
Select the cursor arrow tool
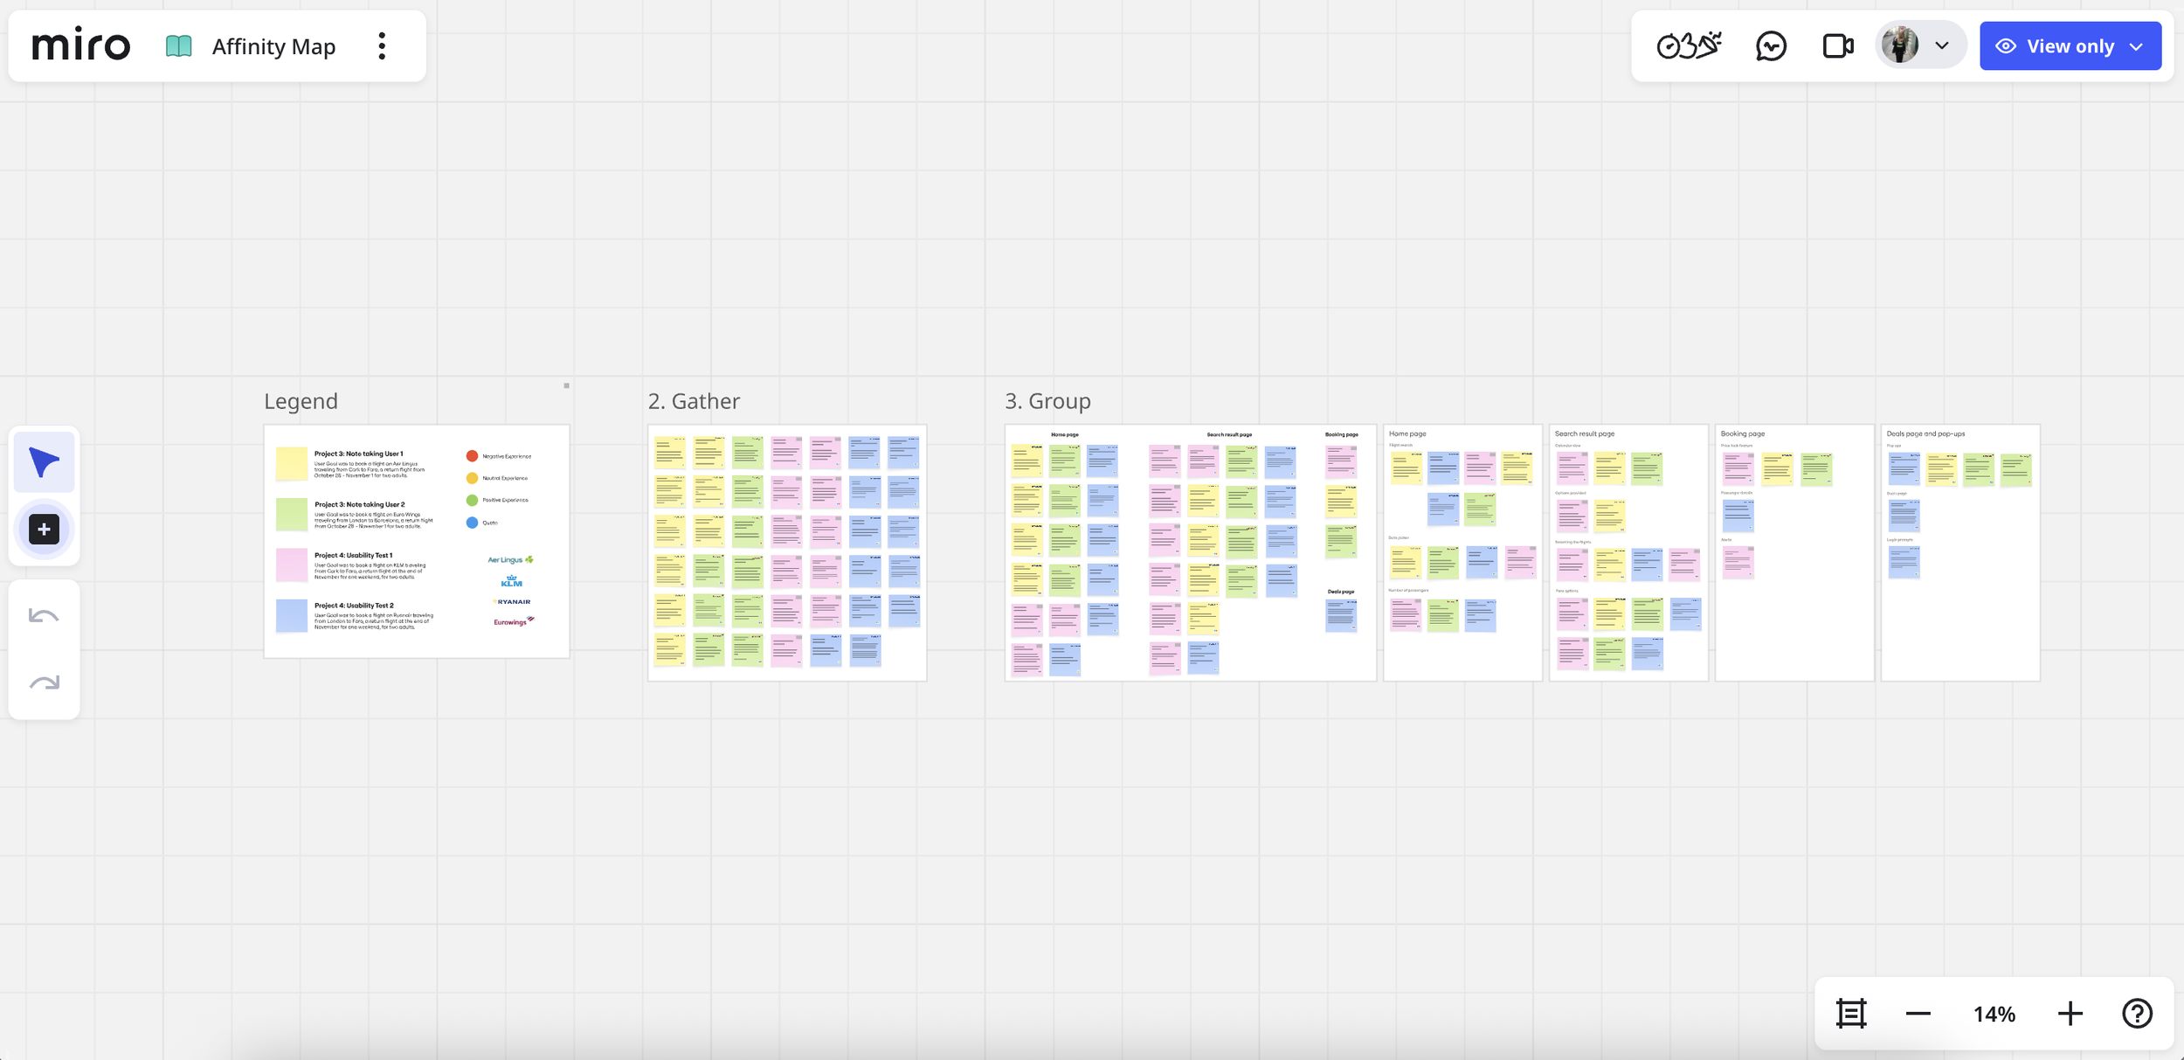(x=44, y=461)
